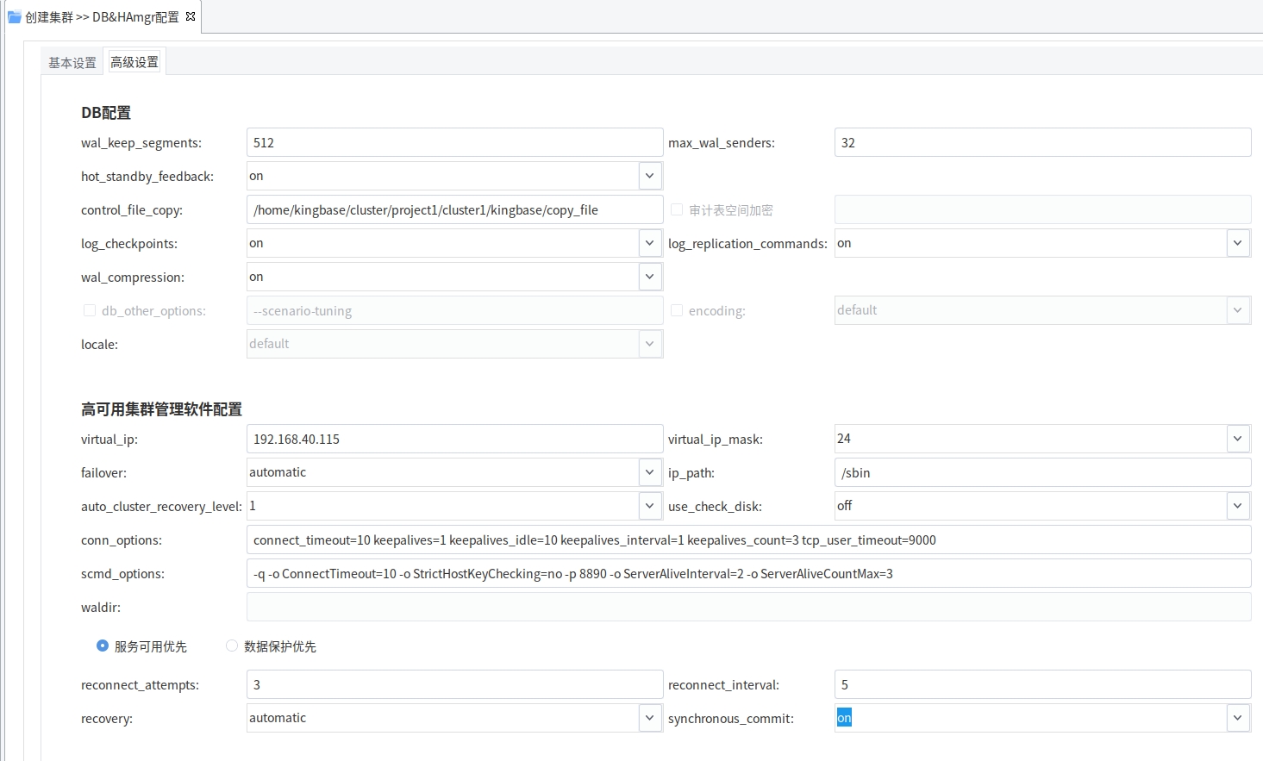The height and width of the screenshot is (761, 1263).
Task: Close the DB&HAmgr配置 editor tab
Action: [x=191, y=16]
